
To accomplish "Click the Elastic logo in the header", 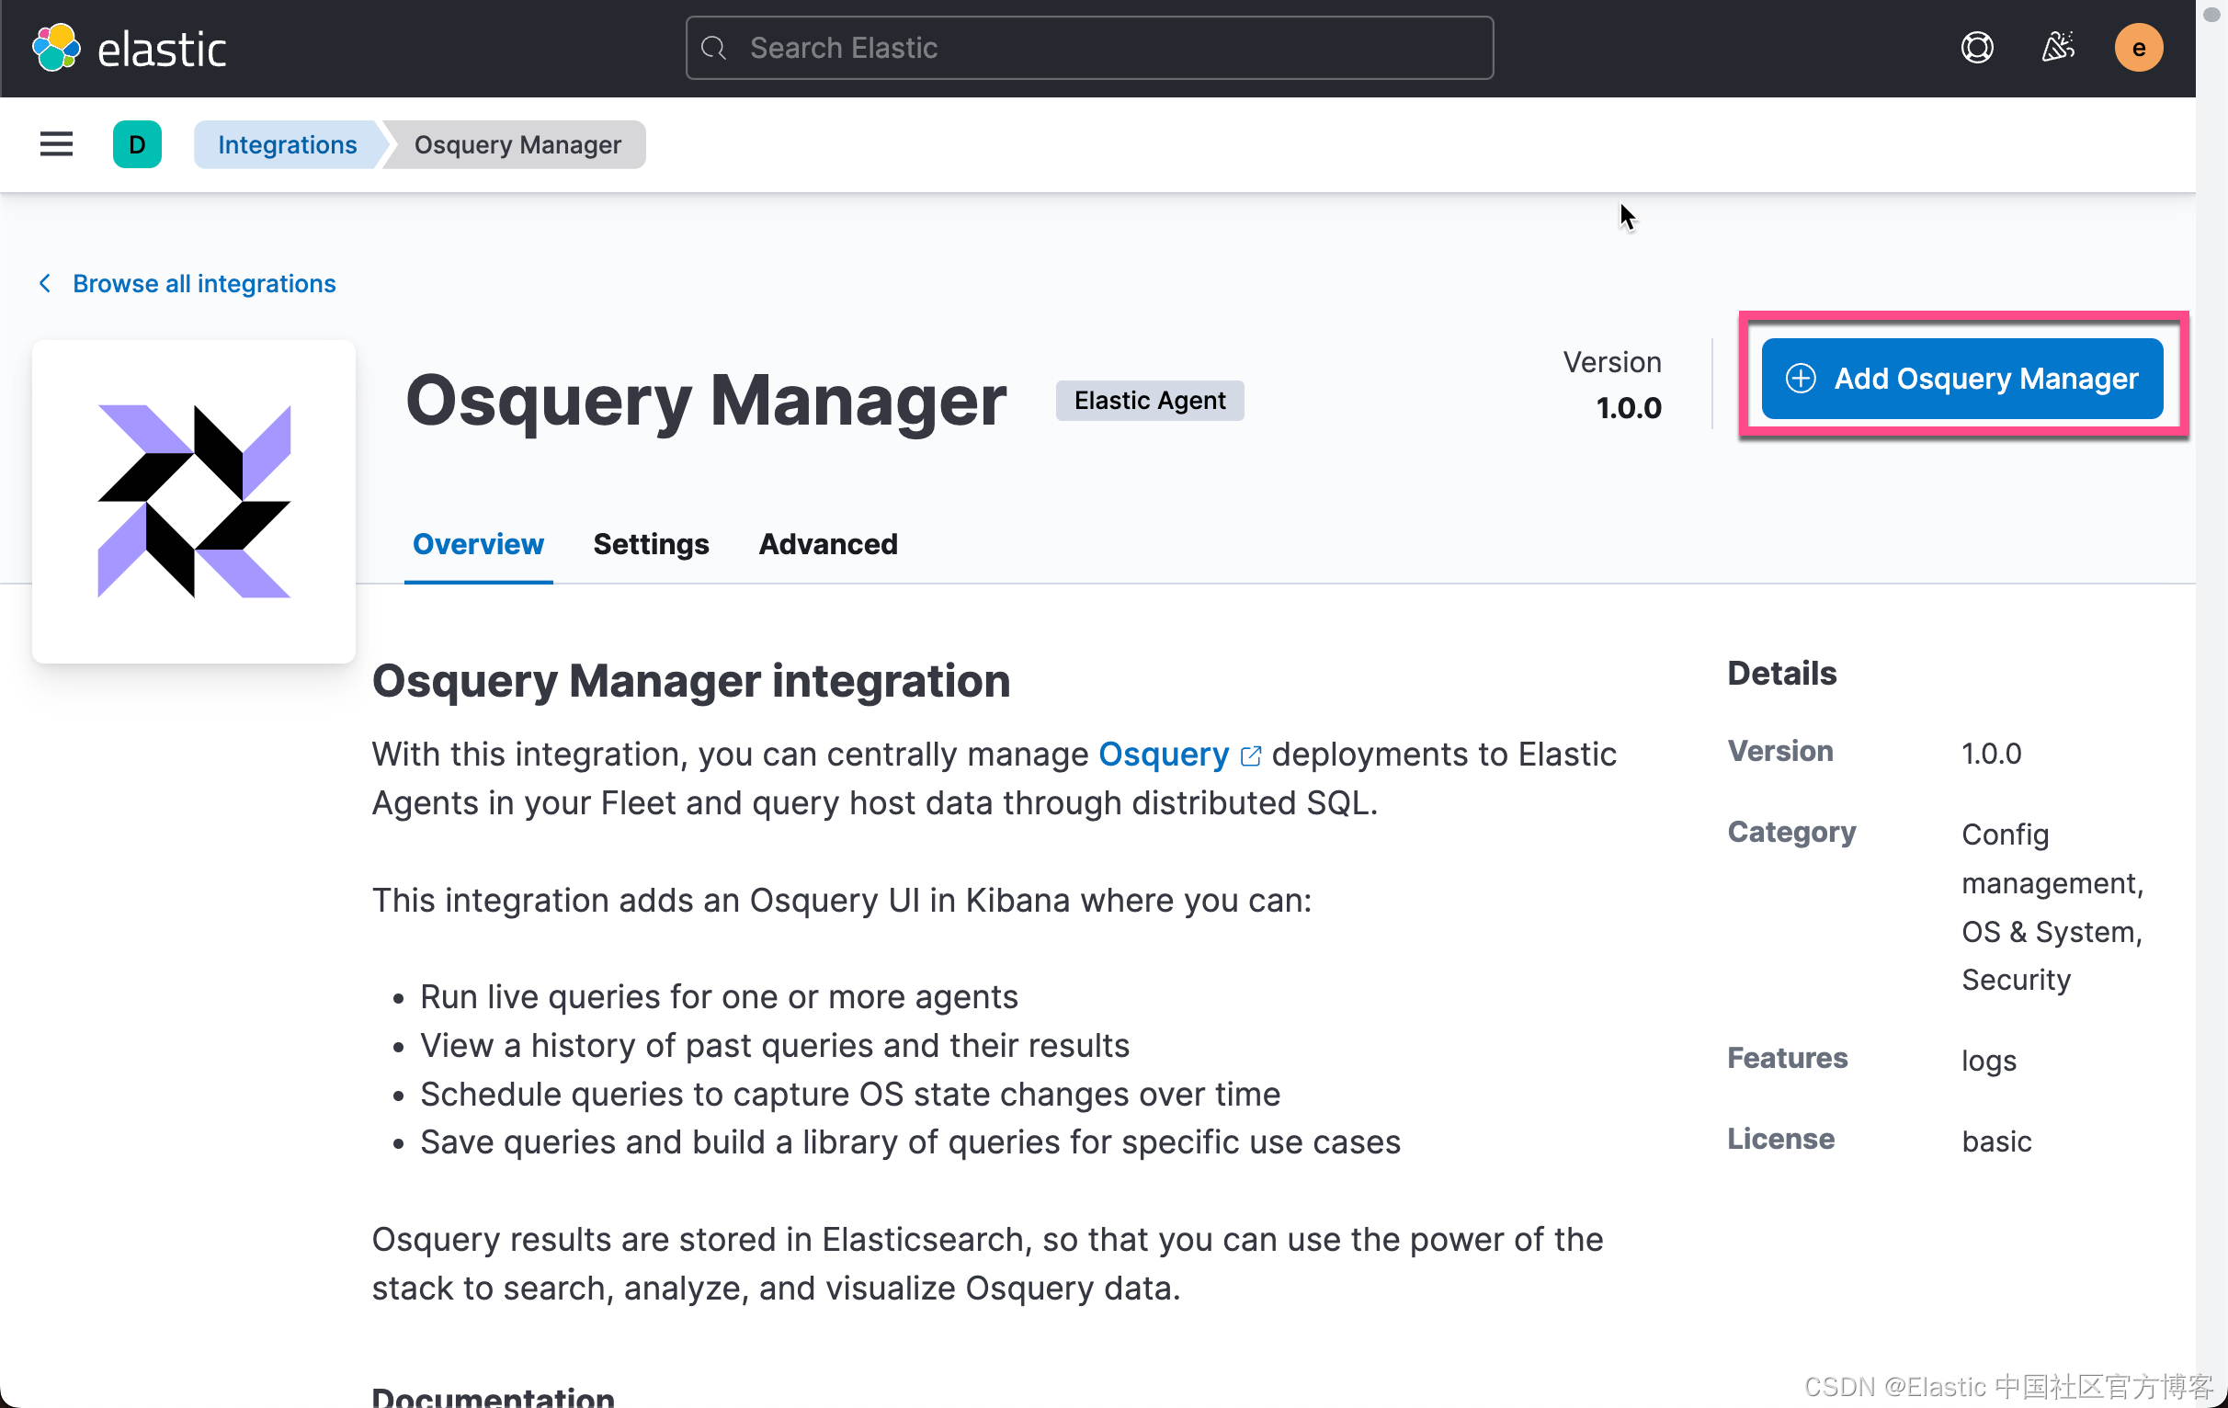I will (x=130, y=47).
